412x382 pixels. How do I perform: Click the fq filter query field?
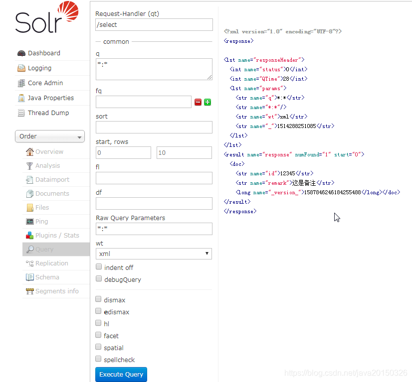click(144, 102)
